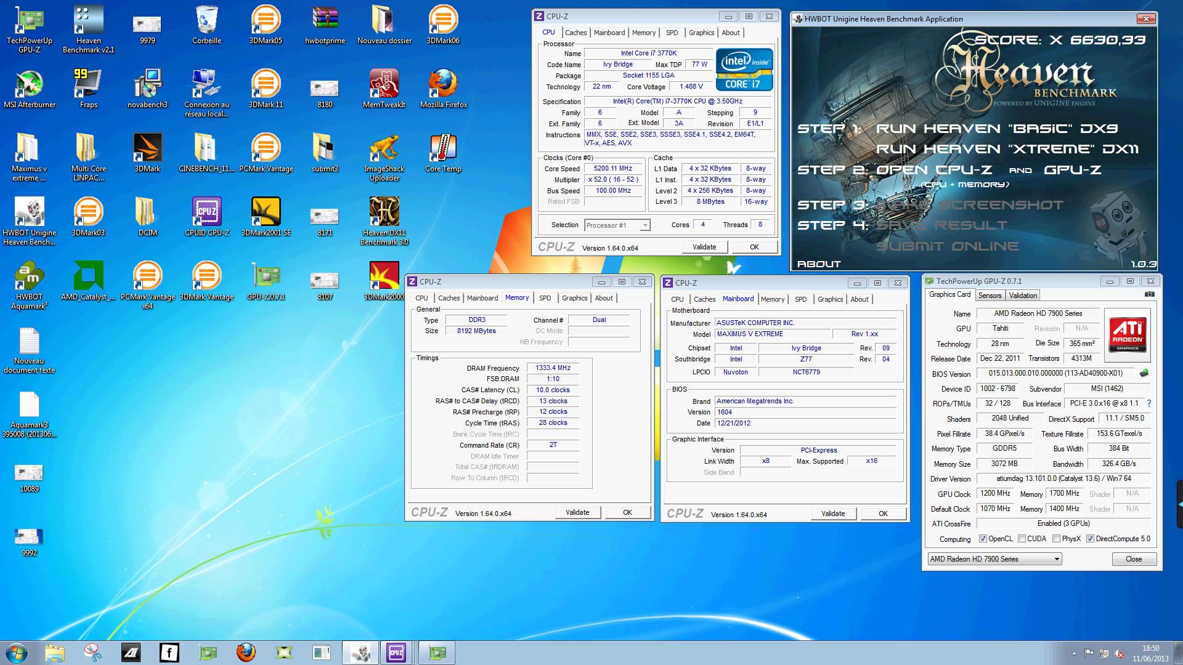
Task: Open Heaven Benchmark v2.1 desktop icon
Action: click(88, 28)
